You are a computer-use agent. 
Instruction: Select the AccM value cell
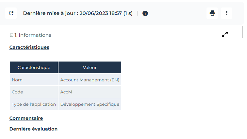click(x=90, y=92)
